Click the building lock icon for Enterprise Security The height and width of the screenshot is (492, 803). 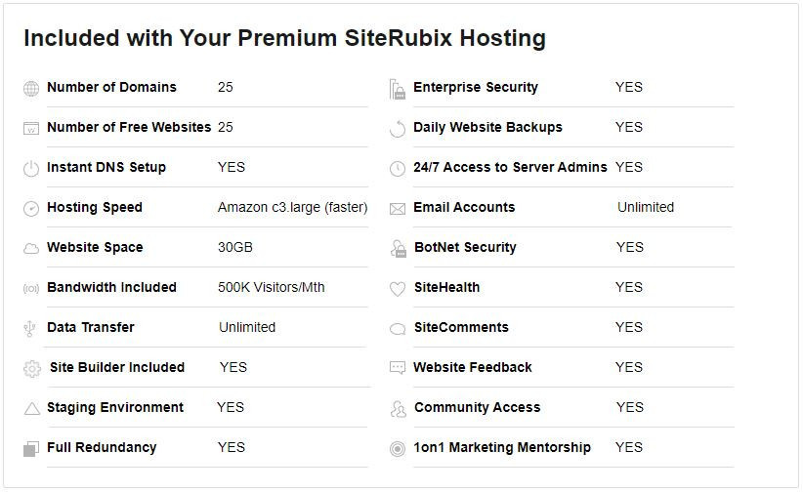tap(397, 89)
